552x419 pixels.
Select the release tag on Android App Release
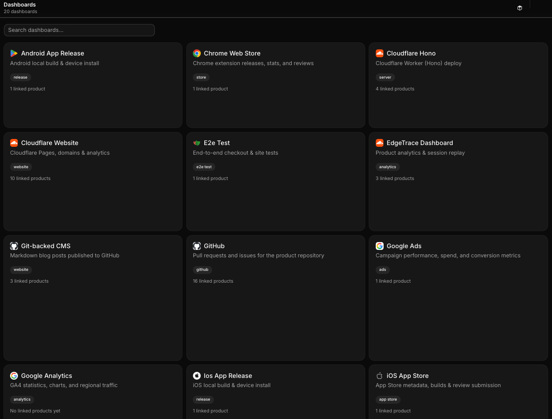tap(21, 77)
